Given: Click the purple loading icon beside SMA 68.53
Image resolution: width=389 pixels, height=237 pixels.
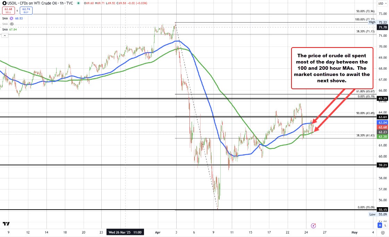Looking at the screenshot, I should click(x=11, y=18).
